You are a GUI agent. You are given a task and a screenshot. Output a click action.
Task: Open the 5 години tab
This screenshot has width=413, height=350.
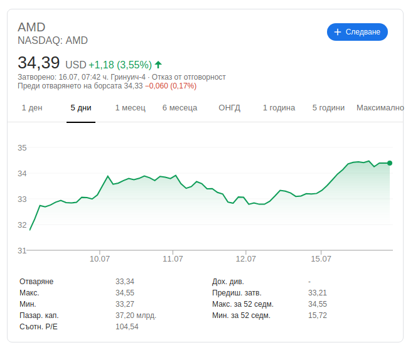click(328, 108)
